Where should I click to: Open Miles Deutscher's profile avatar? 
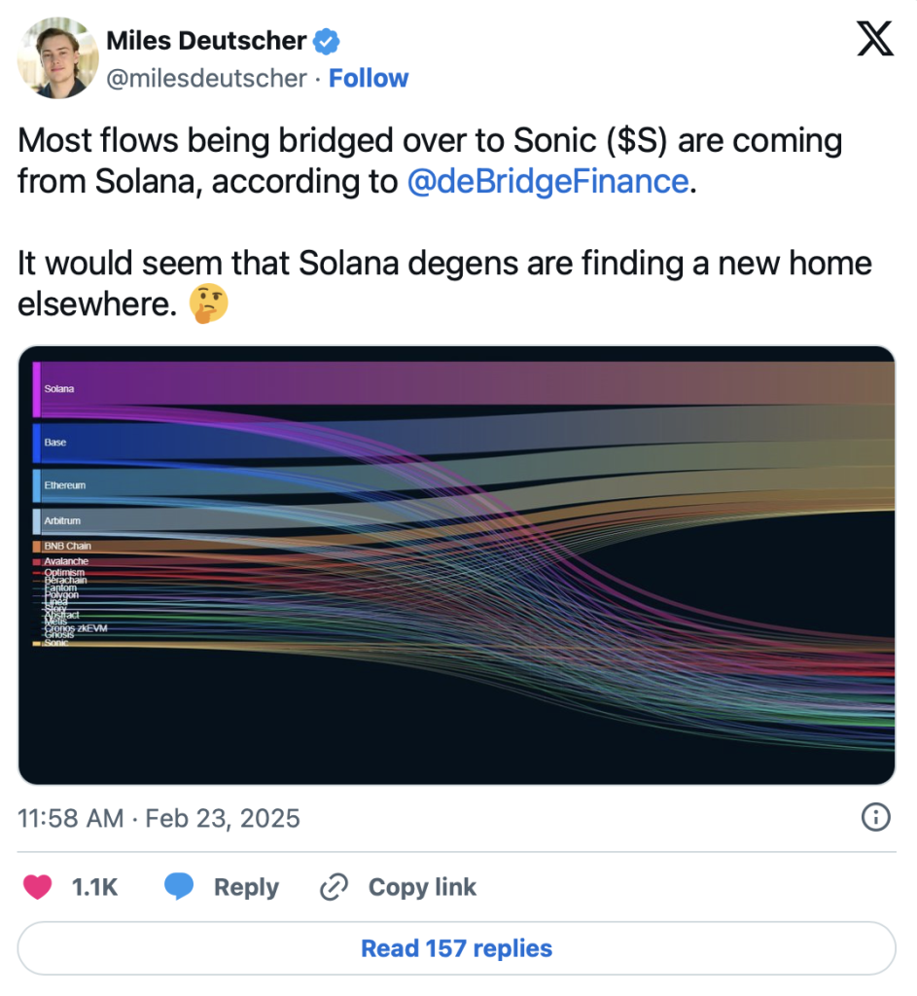pyautogui.click(x=58, y=58)
